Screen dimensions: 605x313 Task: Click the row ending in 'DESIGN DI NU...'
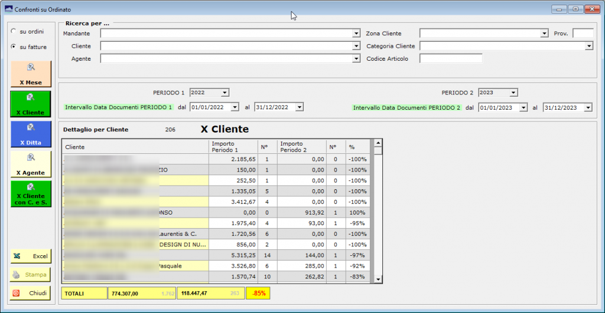click(x=216, y=245)
